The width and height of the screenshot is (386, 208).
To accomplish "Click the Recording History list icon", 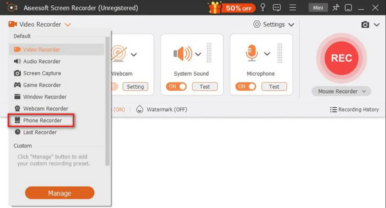I will point(334,109).
